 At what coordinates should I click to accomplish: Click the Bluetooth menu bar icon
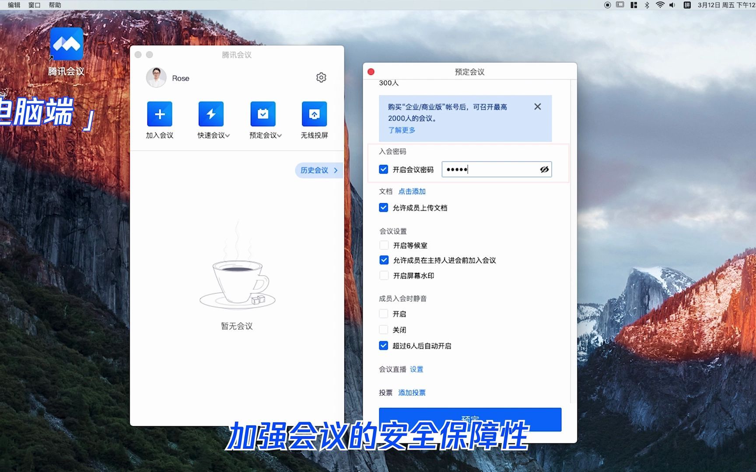[x=647, y=5]
